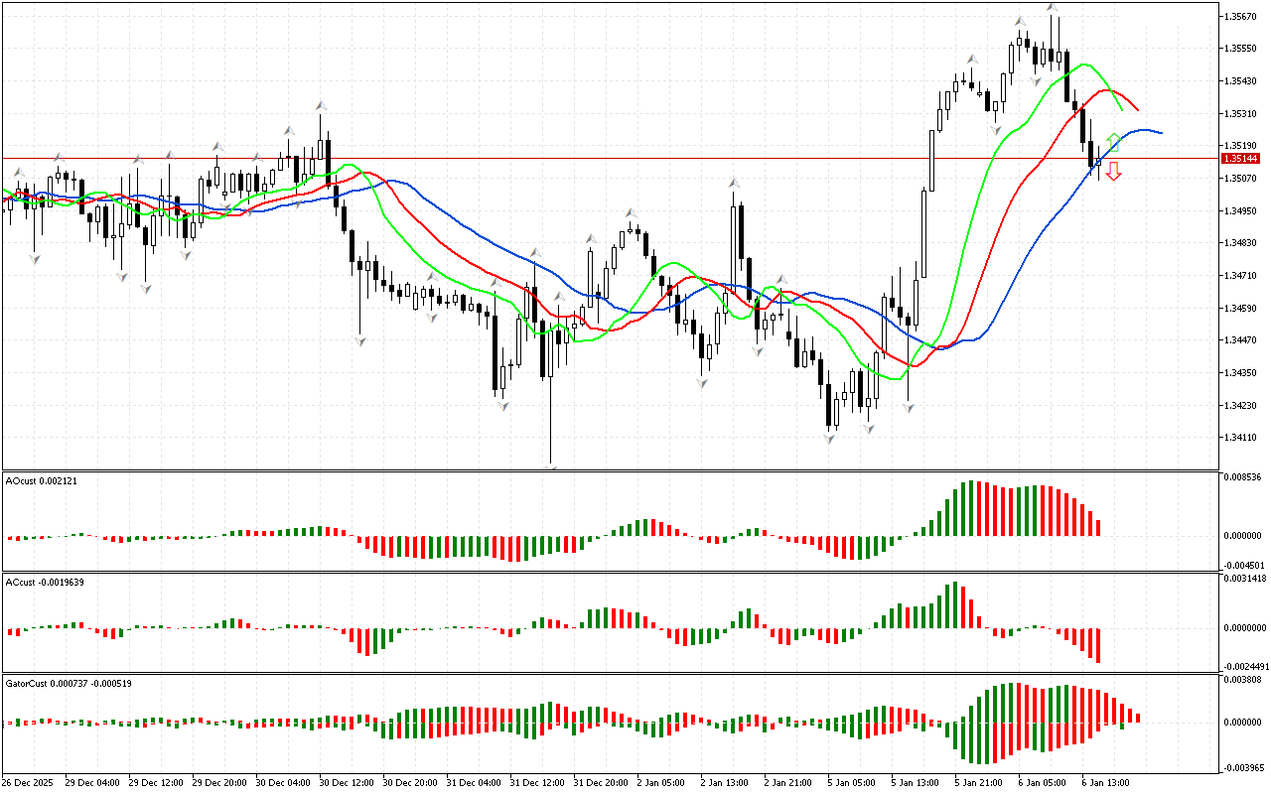The width and height of the screenshot is (1271, 794).
Task: Click the rightmost red bar in the AOcust histogram
Action: 1098,527
